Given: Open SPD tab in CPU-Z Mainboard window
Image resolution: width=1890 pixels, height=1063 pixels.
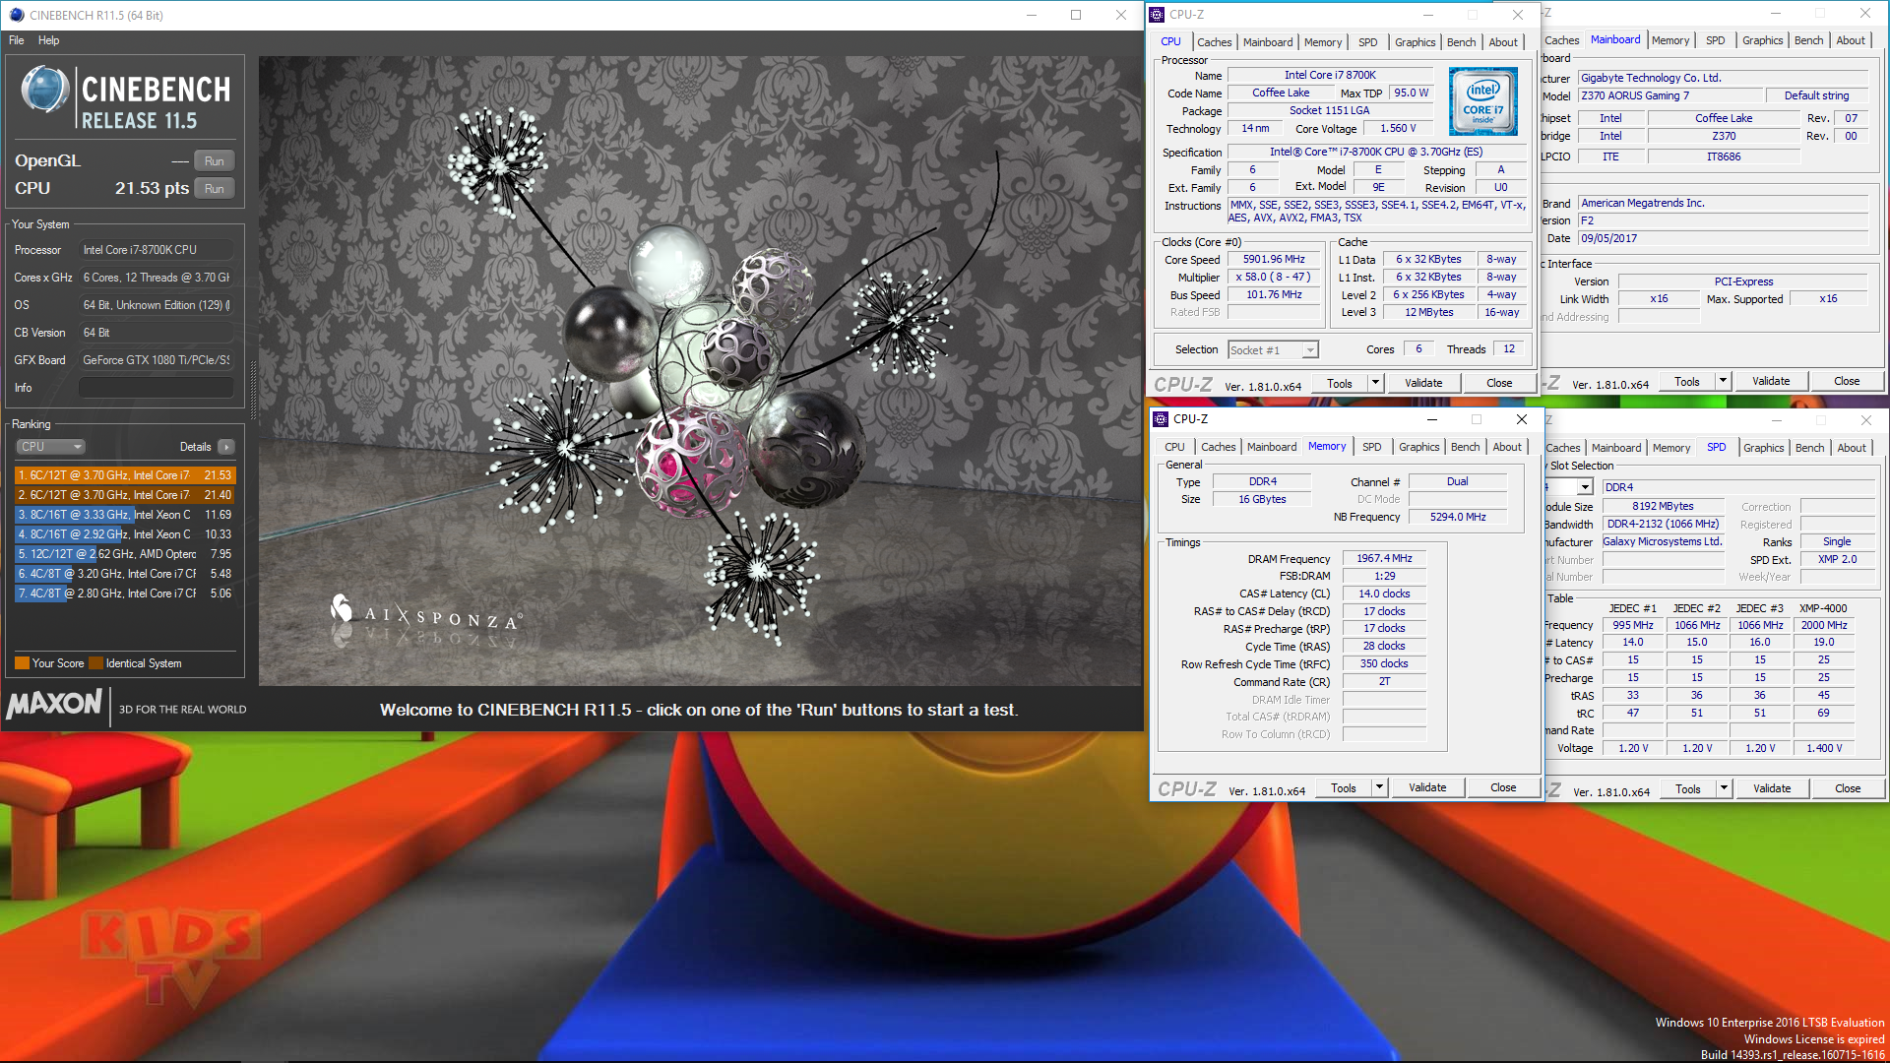Looking at the screenshot, I should point(1716,40).
